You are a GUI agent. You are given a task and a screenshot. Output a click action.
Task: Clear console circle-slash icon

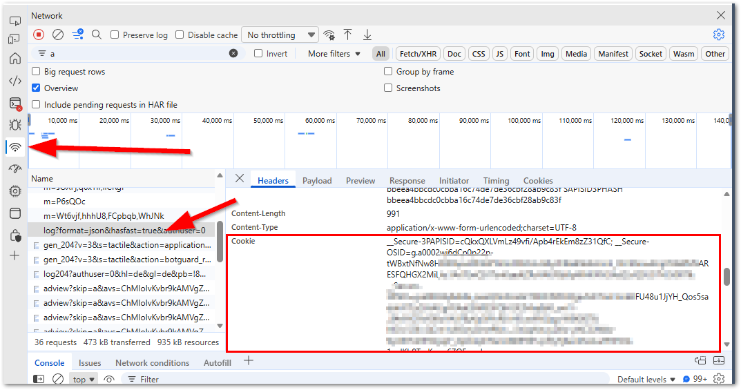57,379
